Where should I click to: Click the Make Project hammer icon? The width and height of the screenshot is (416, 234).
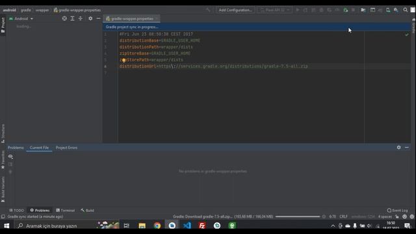pos(208,10)
